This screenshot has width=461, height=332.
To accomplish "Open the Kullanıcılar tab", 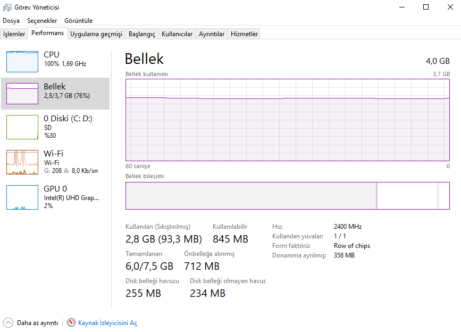I will pyautogui.click(x=177, y=34).
